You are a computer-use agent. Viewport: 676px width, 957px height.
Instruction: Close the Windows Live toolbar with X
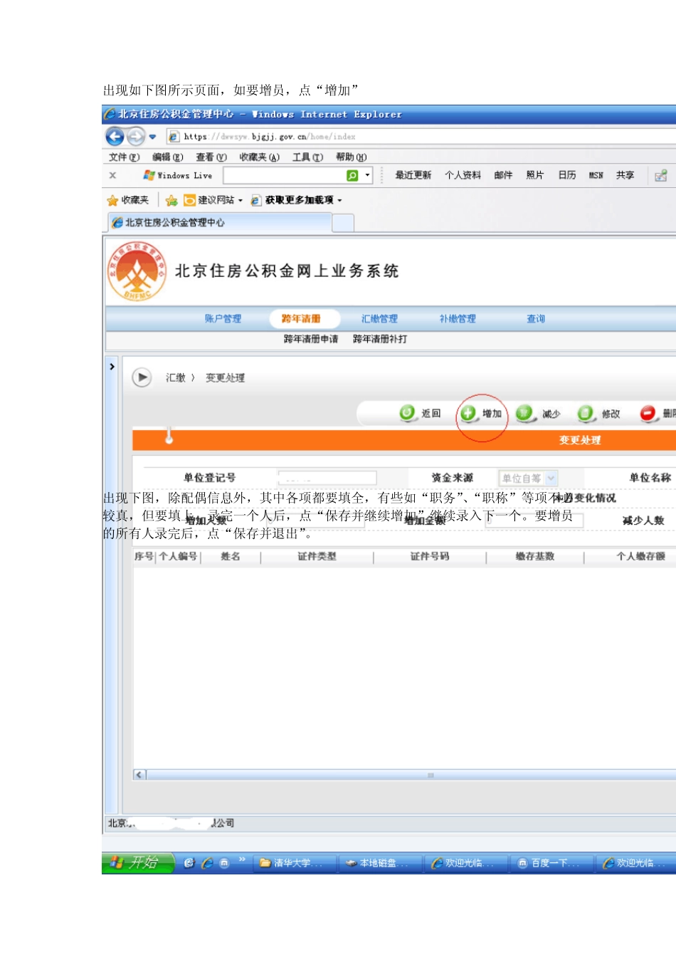pos(112,175)
